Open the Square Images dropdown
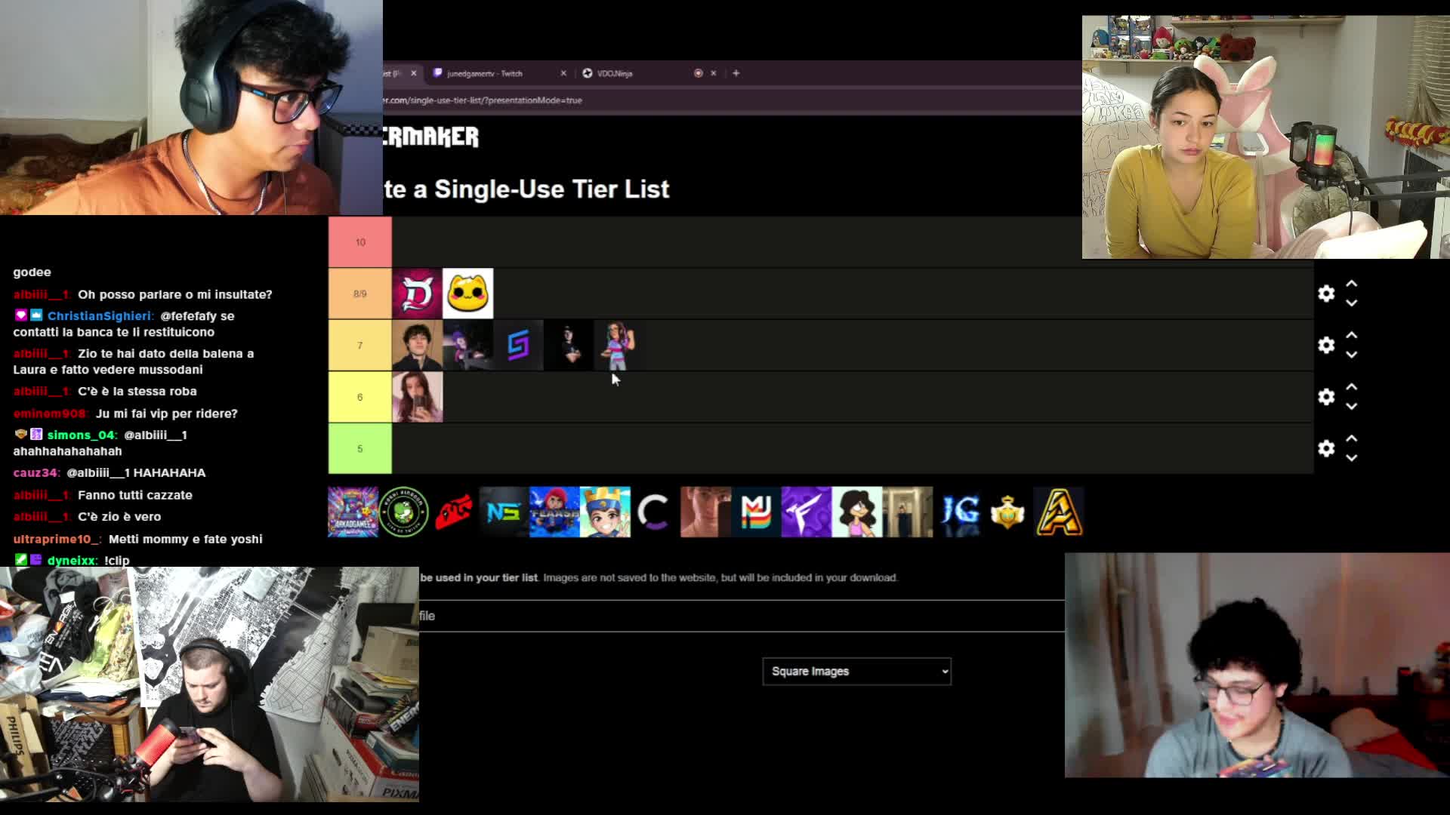 coord(857,671)
